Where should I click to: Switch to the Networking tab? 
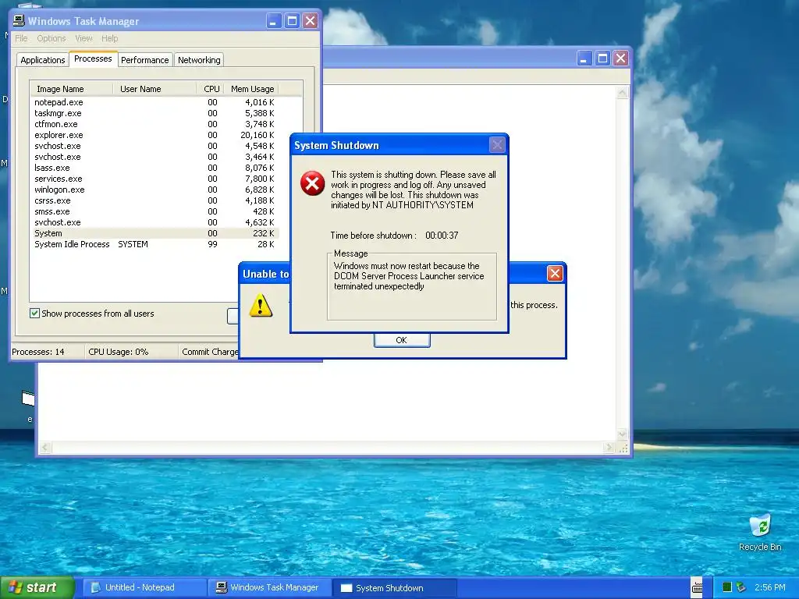point(199,60)
